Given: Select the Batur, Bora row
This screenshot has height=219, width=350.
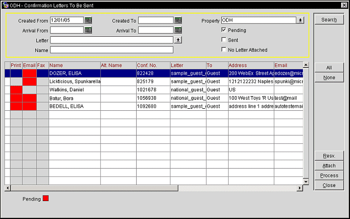Looking at the screenshot, I should 74,98.
